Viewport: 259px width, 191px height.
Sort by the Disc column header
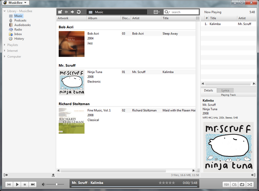click(x=126, y=18)
